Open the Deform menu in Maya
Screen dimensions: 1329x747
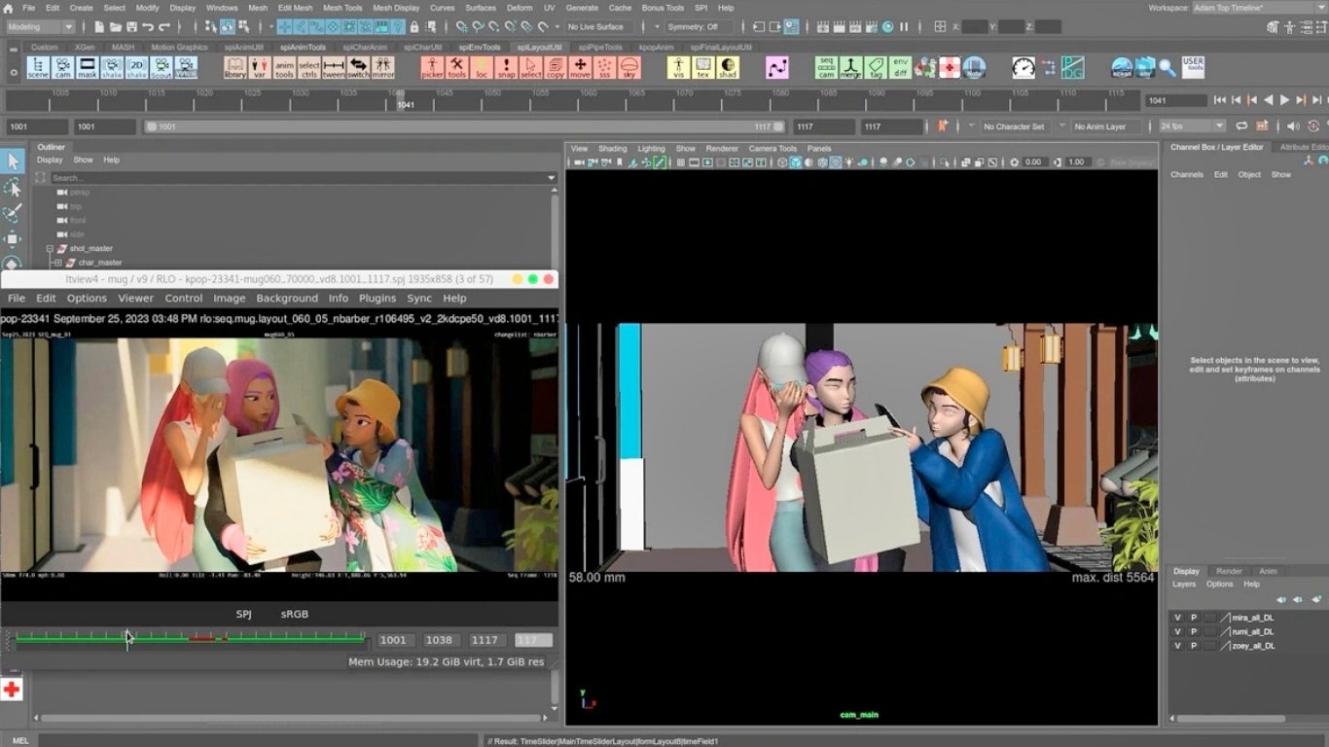tap(520, 8)
